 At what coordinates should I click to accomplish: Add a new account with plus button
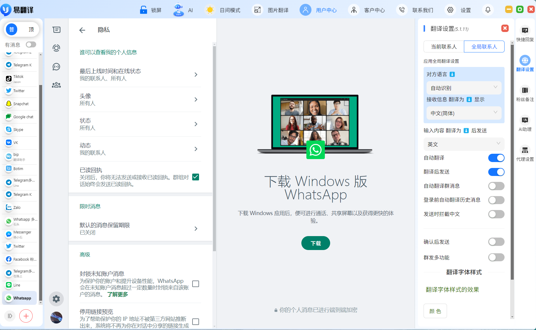[26, 316]
